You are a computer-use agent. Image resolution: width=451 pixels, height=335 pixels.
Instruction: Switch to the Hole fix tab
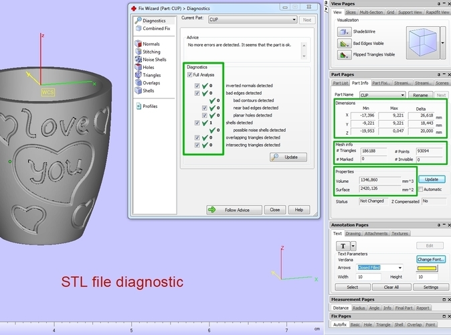click(x=368, y=325)
